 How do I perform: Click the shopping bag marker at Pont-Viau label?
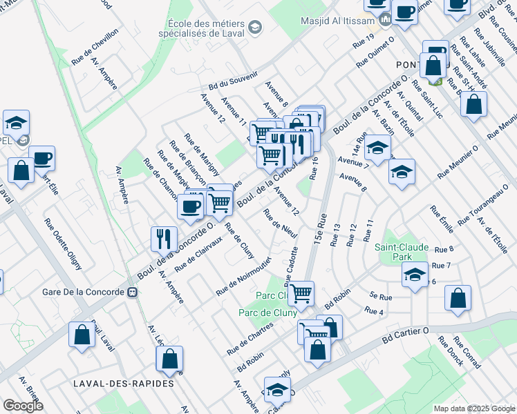click(x=433, y=66)
